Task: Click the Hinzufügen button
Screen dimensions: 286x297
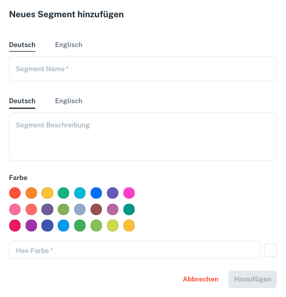Action: pyautogui.click(x=252, y=279)
